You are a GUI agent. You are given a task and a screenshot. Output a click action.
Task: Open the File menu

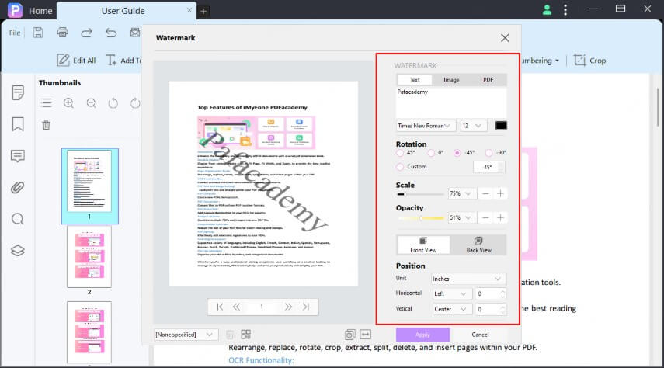[x=15, y=33]
